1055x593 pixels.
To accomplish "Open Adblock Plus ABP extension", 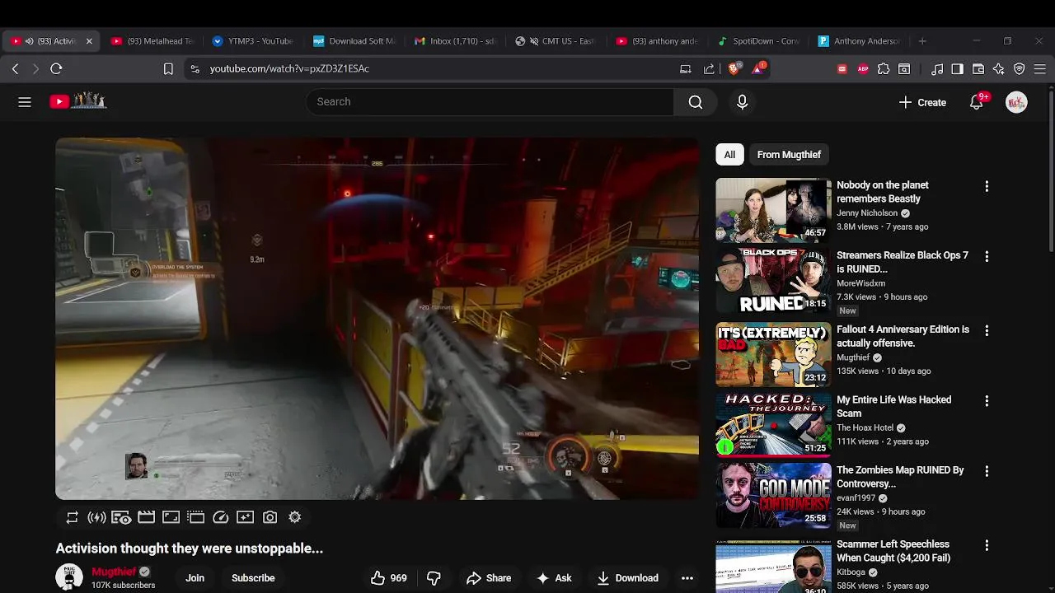I will point(863,69).
